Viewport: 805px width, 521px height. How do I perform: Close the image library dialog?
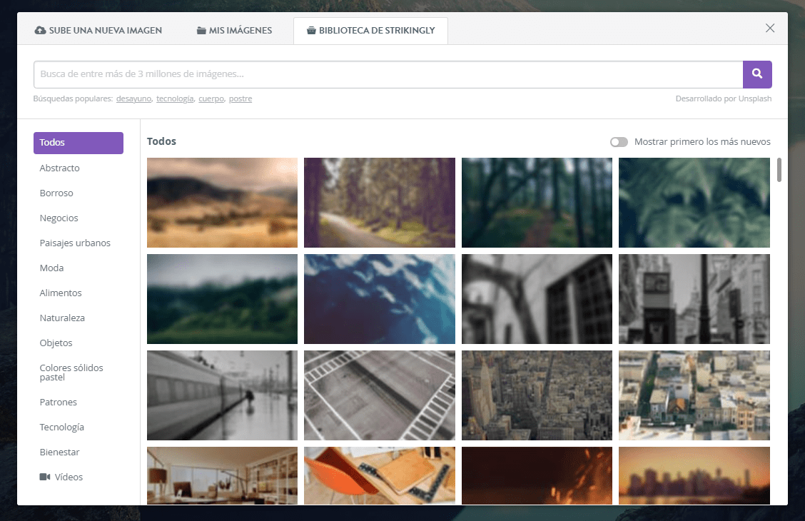(x=770, y=29)
